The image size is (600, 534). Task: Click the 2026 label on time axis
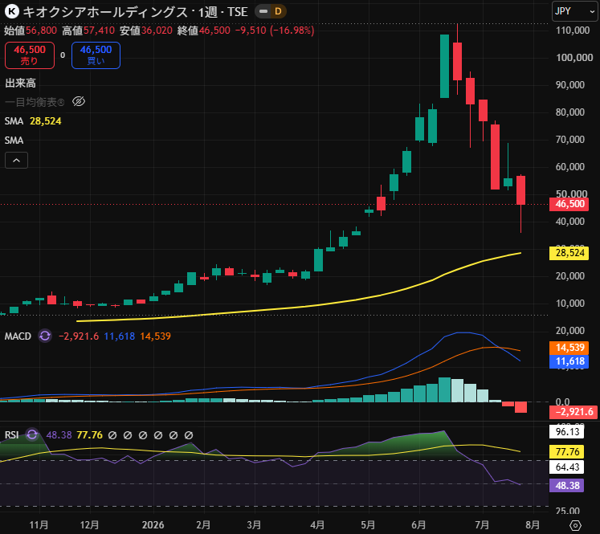click(153, 525)
